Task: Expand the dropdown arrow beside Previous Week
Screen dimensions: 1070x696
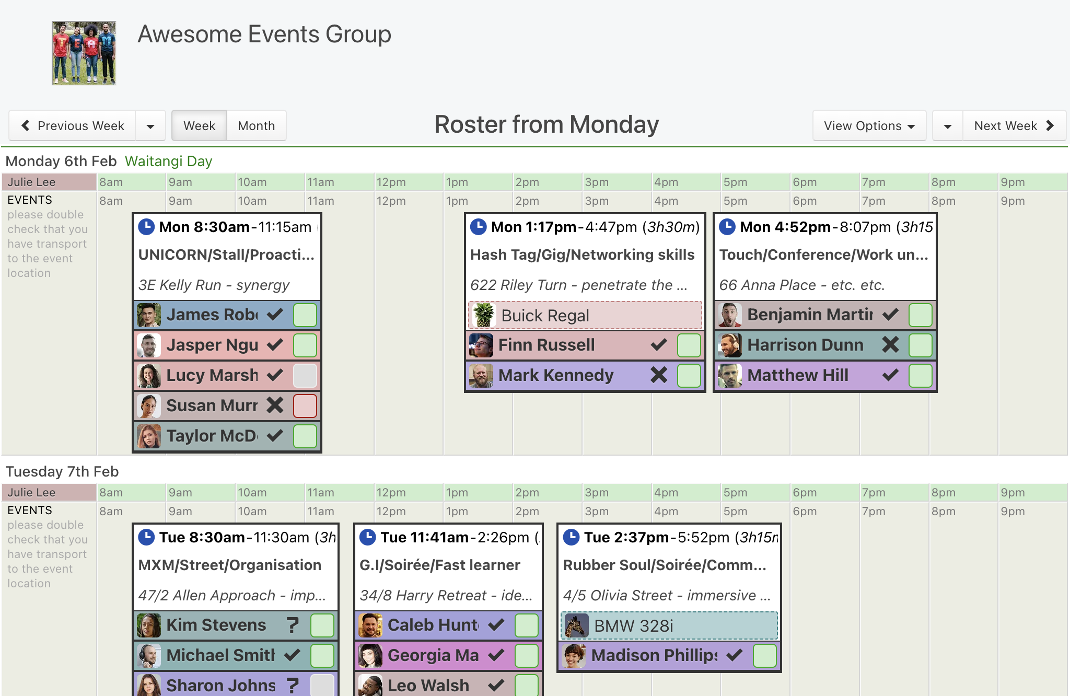Action: click(x=150, y=125)
